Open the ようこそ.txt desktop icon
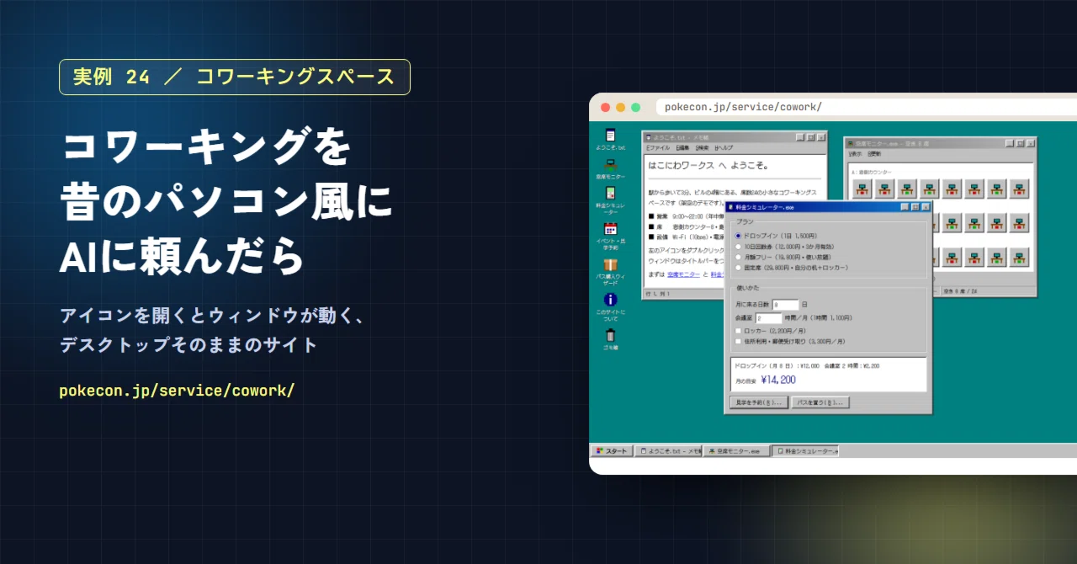The height and width of the screenshot is (564, 1077). (610, 138)
